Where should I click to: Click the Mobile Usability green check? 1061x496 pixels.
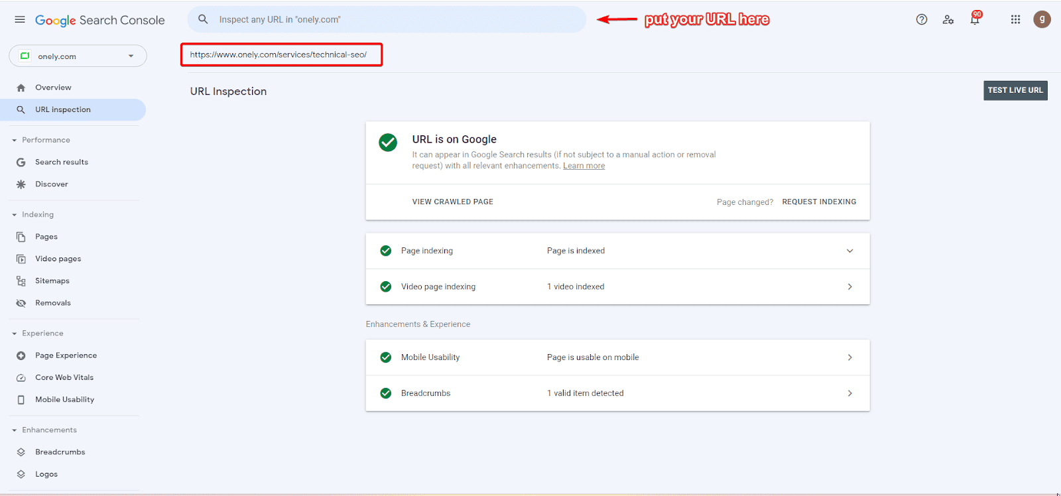pyautogui.click(x=385, y=357)
